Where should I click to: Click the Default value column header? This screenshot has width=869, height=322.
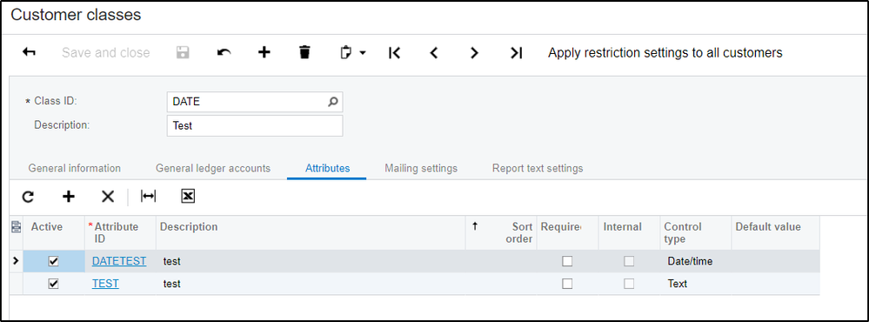point(775,232)
